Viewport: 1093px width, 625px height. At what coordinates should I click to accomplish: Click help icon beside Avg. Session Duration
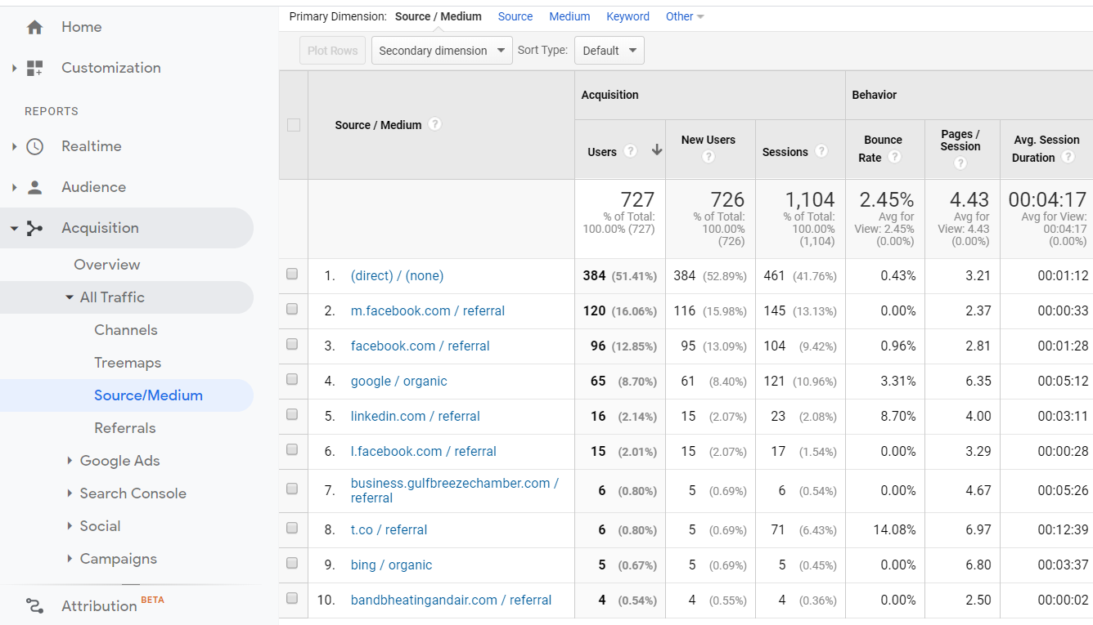[x=1068, y=157]
